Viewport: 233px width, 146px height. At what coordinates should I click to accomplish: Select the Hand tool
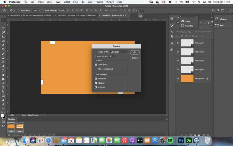pyautogui.click(x=3, y=100)
